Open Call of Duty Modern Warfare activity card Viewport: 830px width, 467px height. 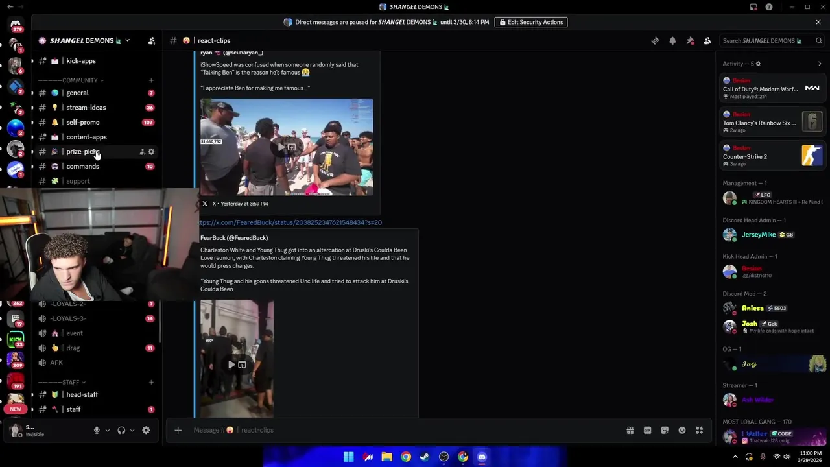[772, 88]
